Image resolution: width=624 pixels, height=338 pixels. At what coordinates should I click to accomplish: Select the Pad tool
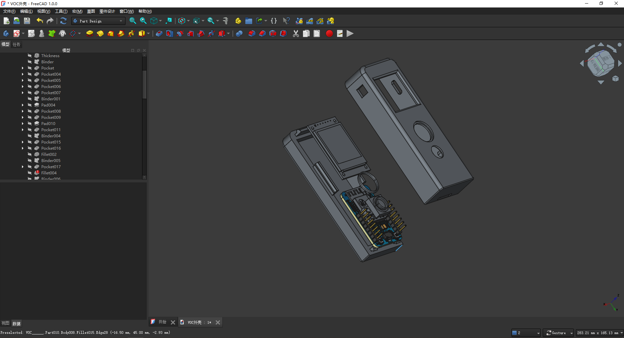(89, 33)
